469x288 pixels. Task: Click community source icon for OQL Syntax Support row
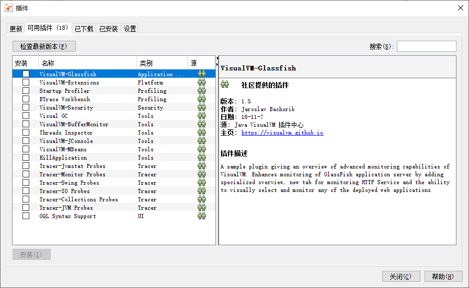[202, 216]
